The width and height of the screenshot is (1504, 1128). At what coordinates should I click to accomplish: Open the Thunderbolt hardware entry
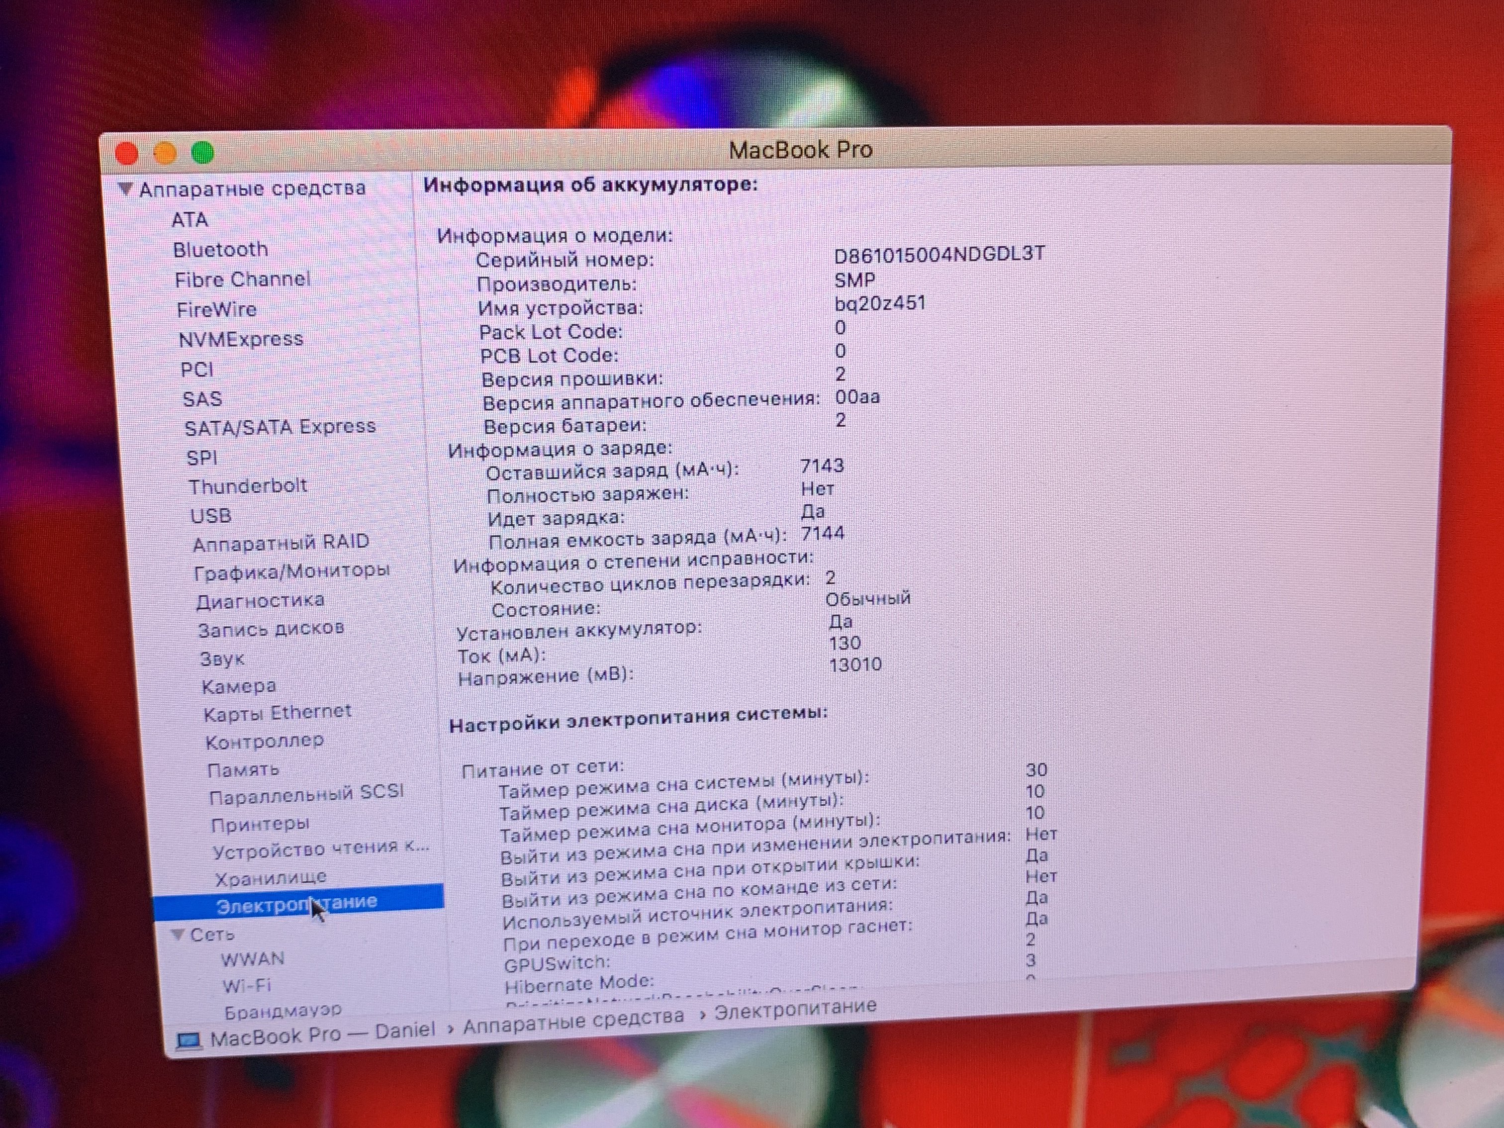248,486
